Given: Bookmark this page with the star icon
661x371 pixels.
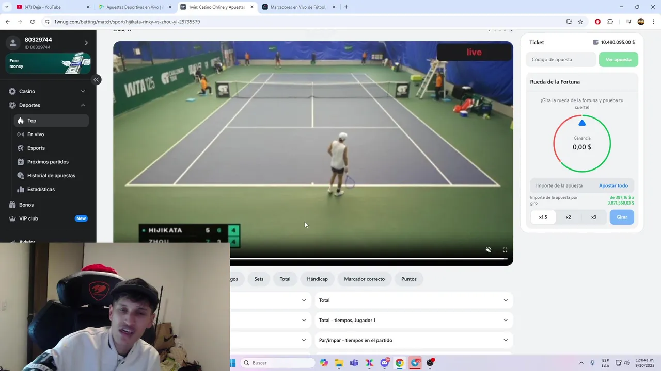Looking at the screenshot, I should click(x=580, y=22).
